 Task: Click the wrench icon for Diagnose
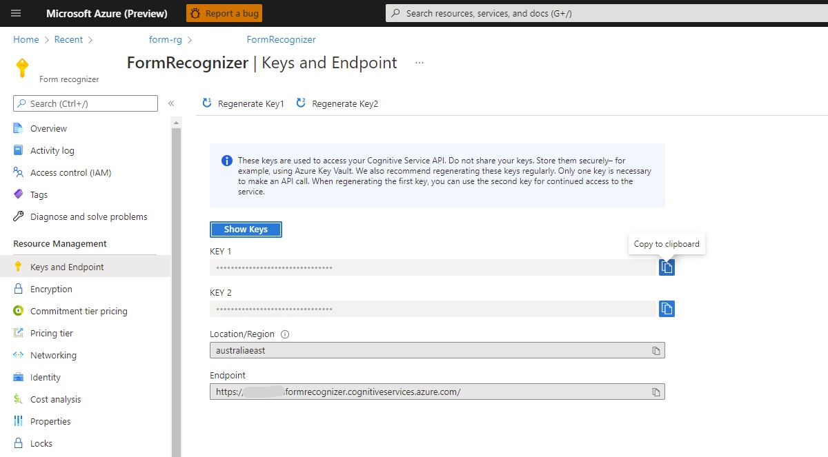click(19, 216)
